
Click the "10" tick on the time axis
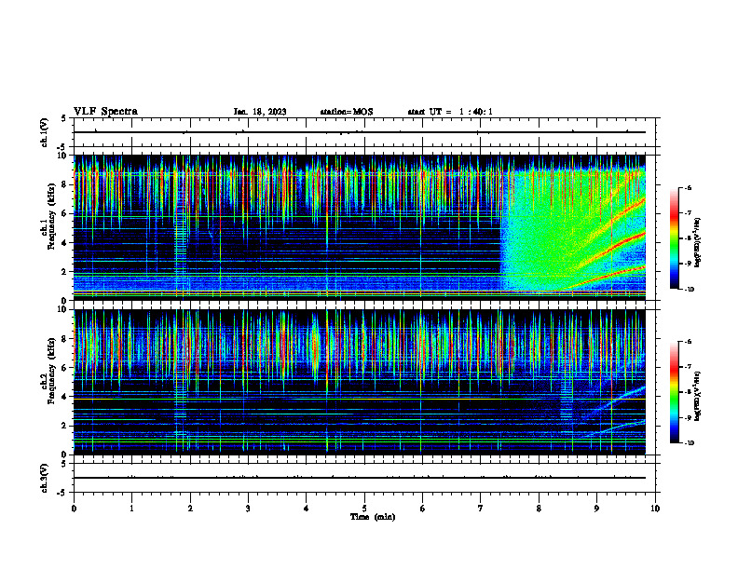tap(655, 509)
